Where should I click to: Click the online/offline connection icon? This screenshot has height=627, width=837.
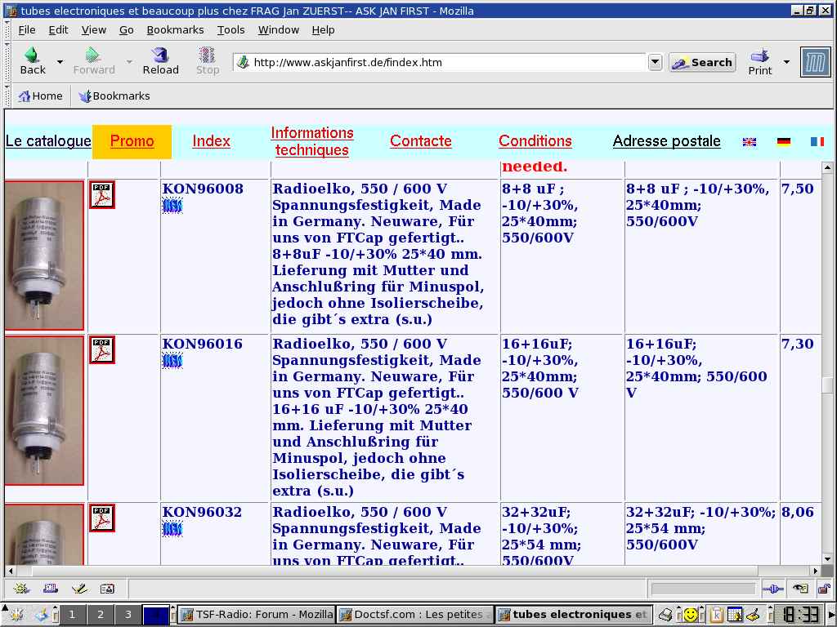(772, 589)
